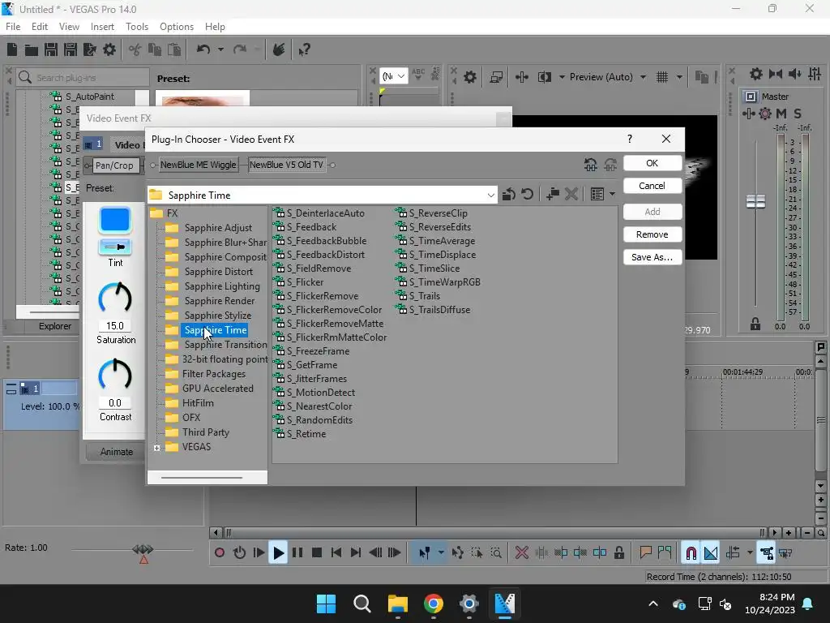Screen dimensions: 830x623
Task: Adjust the Saturation knob
Action: tap(115, 298)
